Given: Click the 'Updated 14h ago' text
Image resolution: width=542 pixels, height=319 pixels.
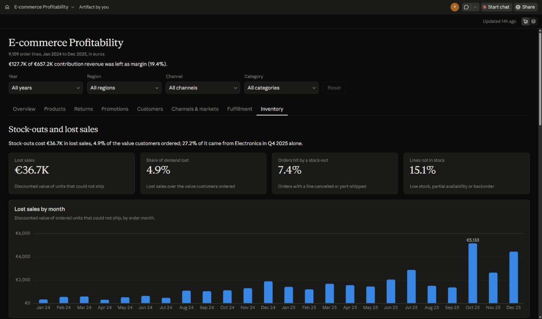Looking at the screenshot, I should [x=499, y=21].
